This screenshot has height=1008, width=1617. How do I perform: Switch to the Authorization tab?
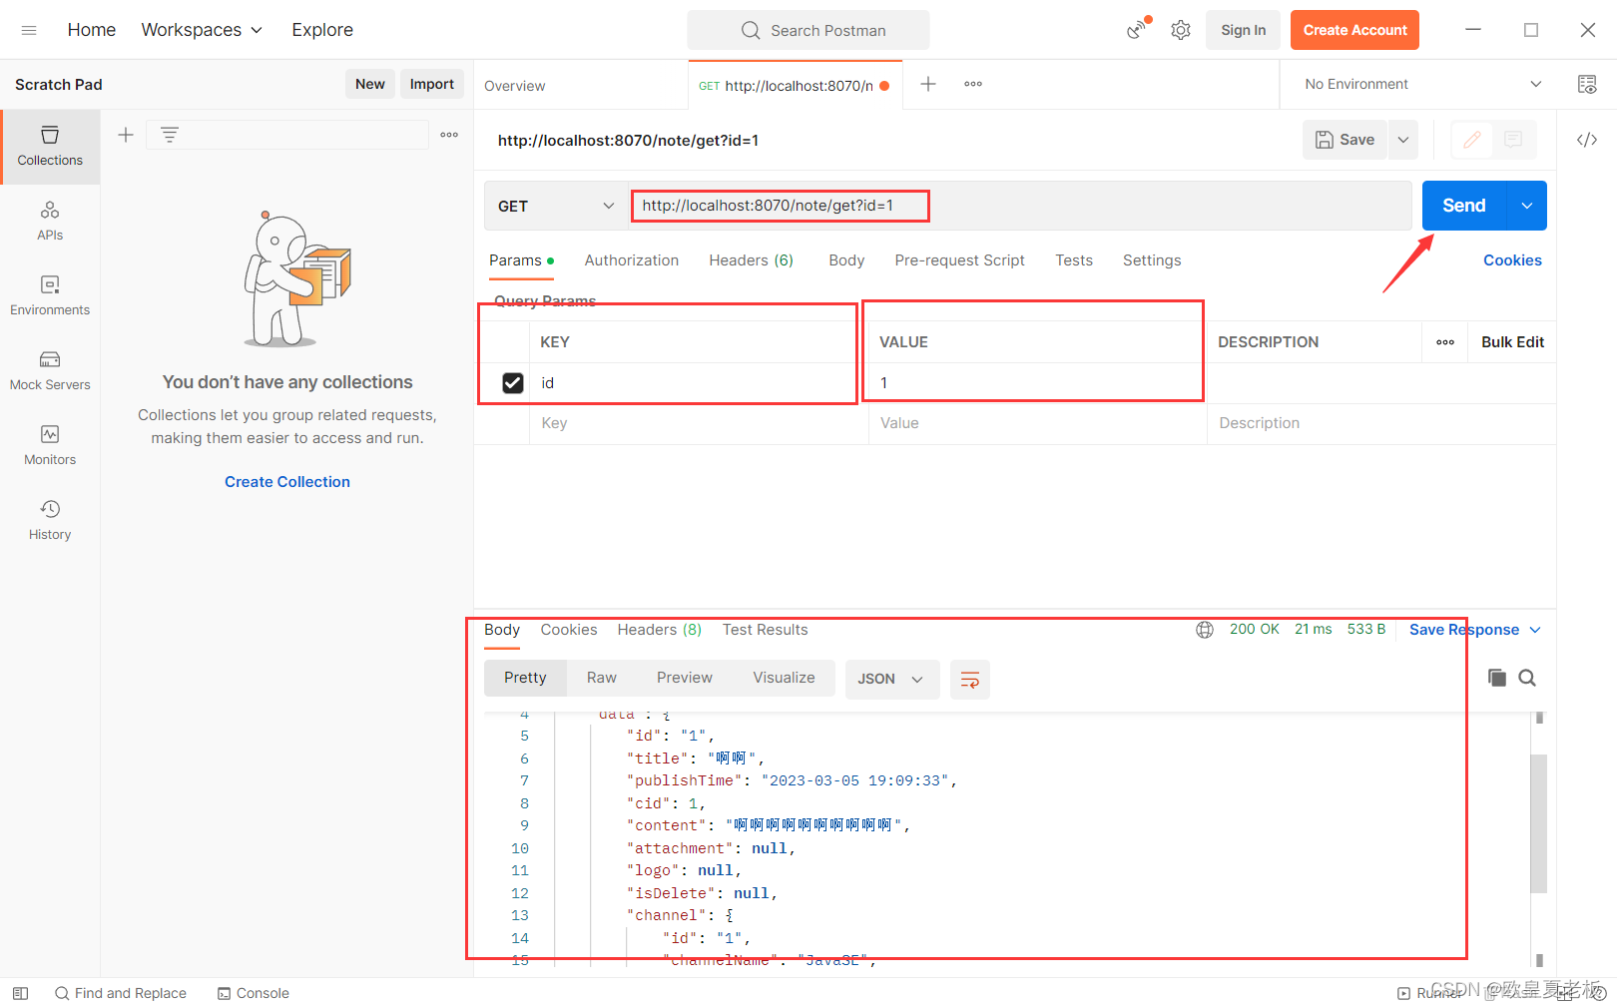click(632, 260)
